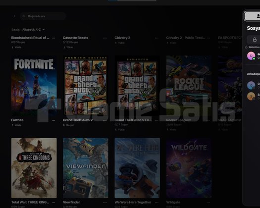Click the Bloodstained: Ritual of title text
260x208 pixels.
(30, 38)
